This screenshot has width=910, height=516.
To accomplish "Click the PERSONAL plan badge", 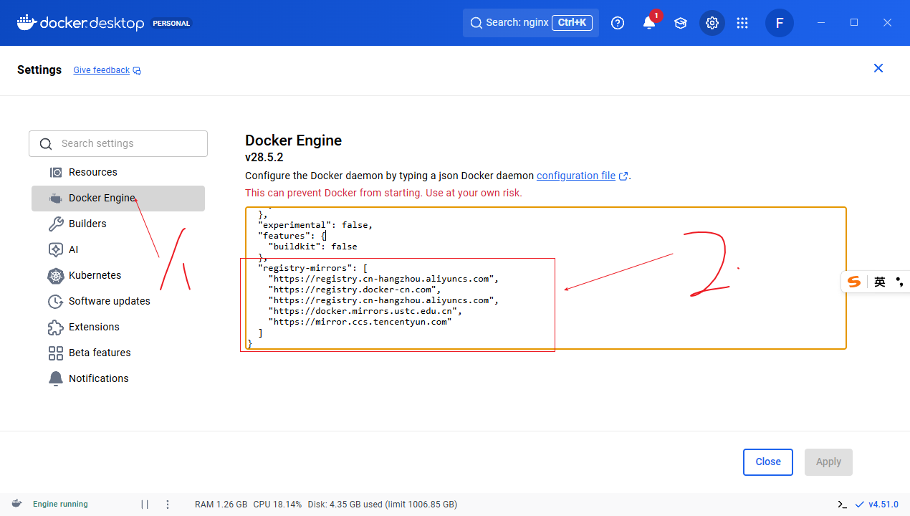I will (171, 23).
